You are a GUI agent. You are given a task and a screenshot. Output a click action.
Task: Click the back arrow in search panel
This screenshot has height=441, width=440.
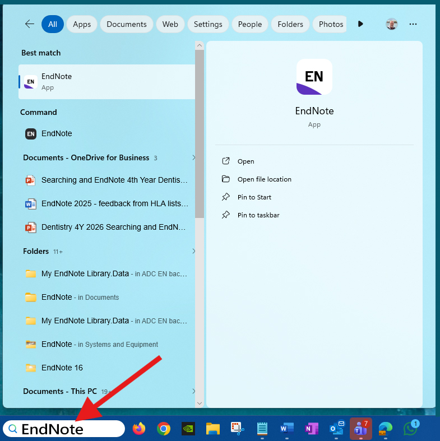point(30,24)
